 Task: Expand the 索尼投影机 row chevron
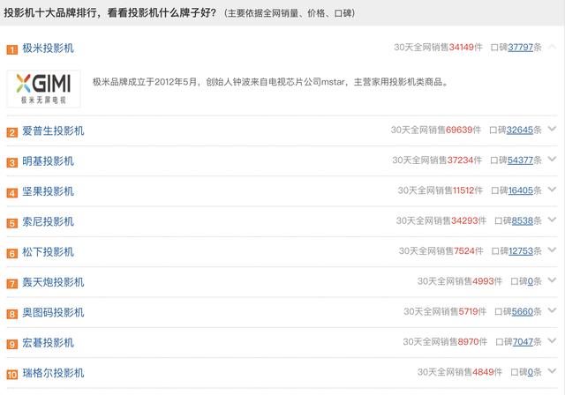coord(552,220)
